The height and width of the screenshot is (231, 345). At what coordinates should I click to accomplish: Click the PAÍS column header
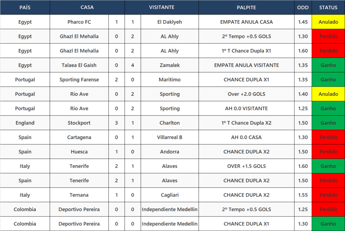click(25, 7)
